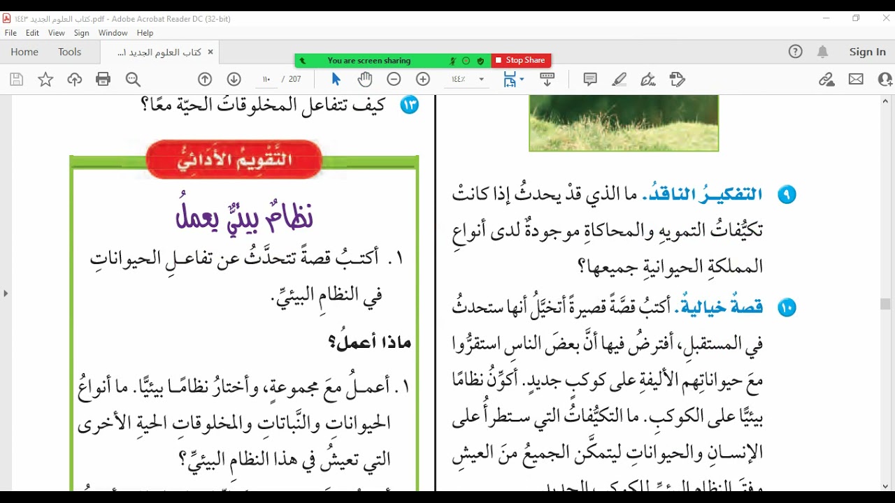Choose the selection arrow tool

click(336, 80)
